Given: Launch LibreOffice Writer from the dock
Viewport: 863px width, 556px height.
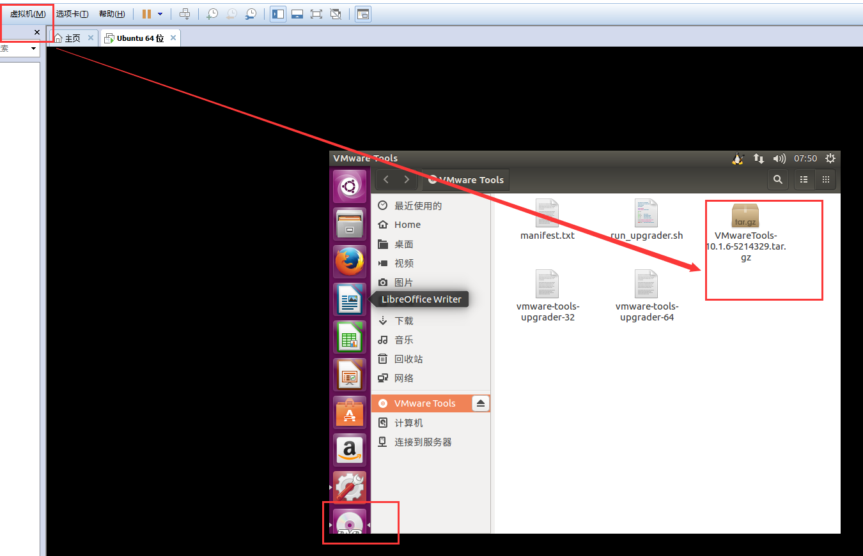Looking at the screenshot, I should coord(350,299).
